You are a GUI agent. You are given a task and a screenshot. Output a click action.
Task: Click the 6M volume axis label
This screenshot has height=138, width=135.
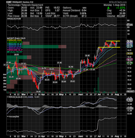point(4,75)
